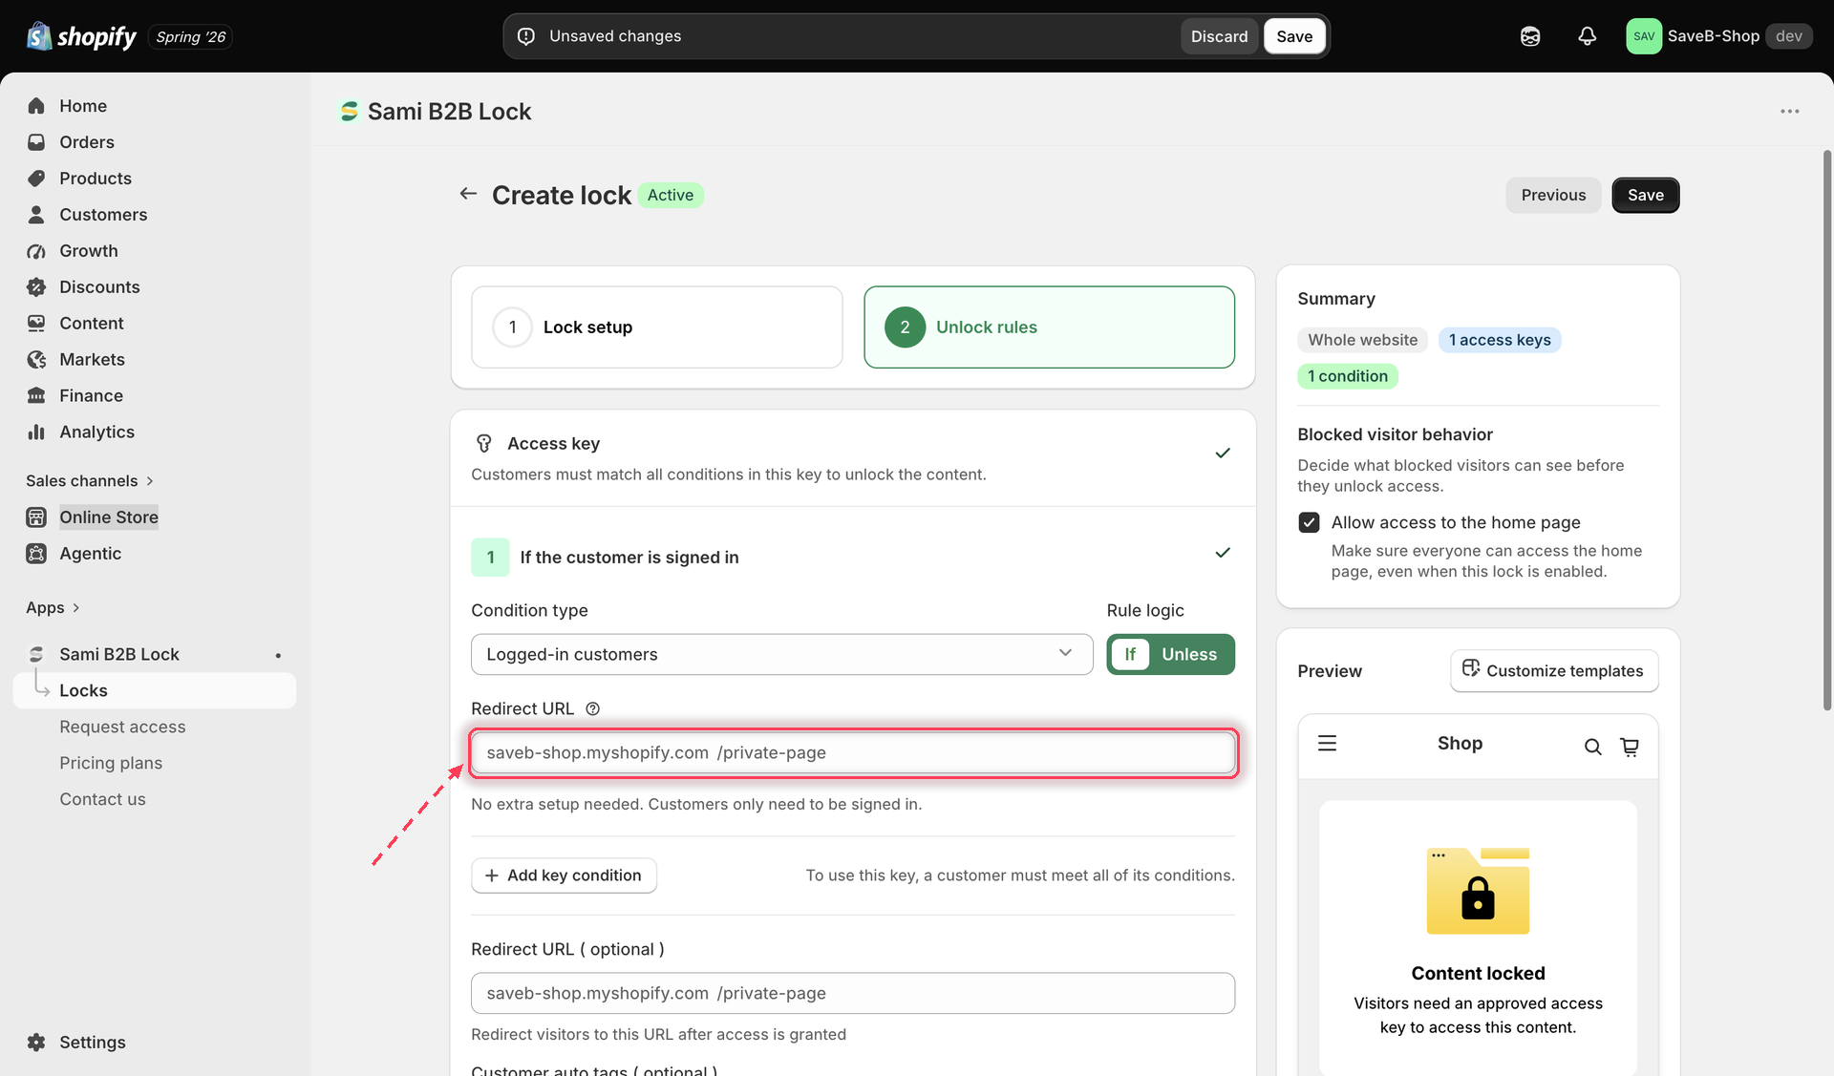Viewport: 1834px width, 1076px height.
Task: Click the highlighted Redirect URL field
Action: [x=852, y=752]
